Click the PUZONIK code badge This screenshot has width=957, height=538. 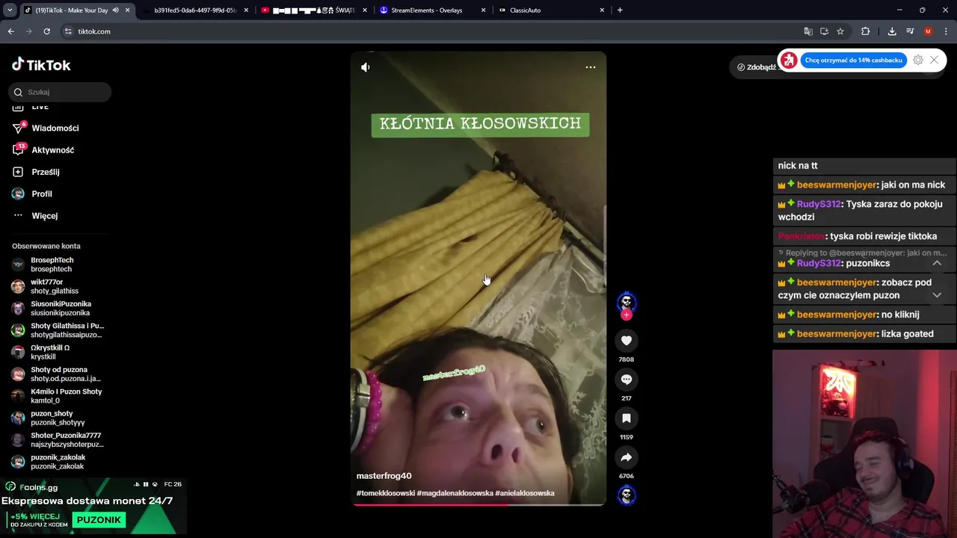(x=99, y=520)
